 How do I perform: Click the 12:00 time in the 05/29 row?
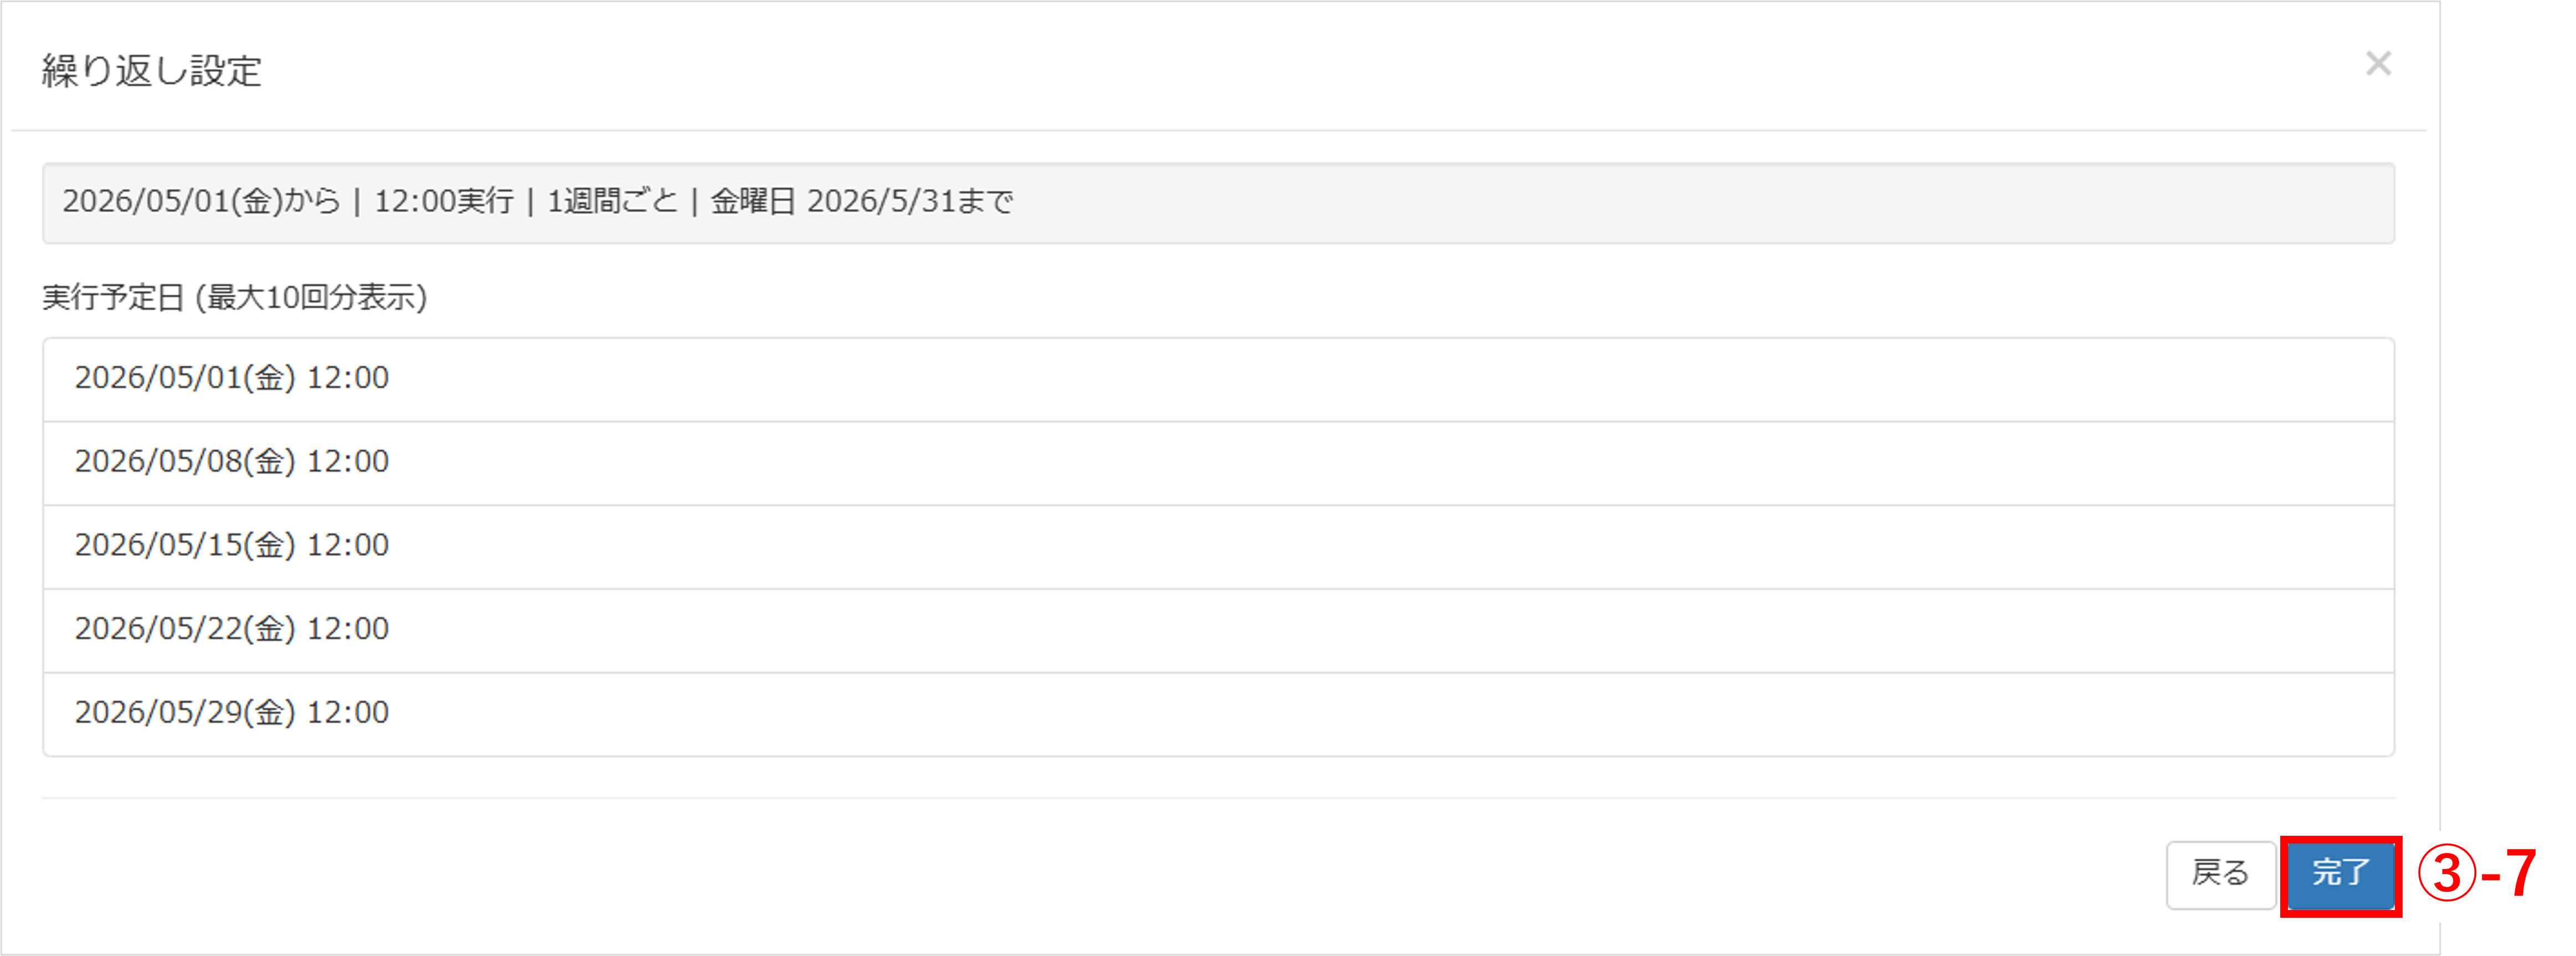347,713
